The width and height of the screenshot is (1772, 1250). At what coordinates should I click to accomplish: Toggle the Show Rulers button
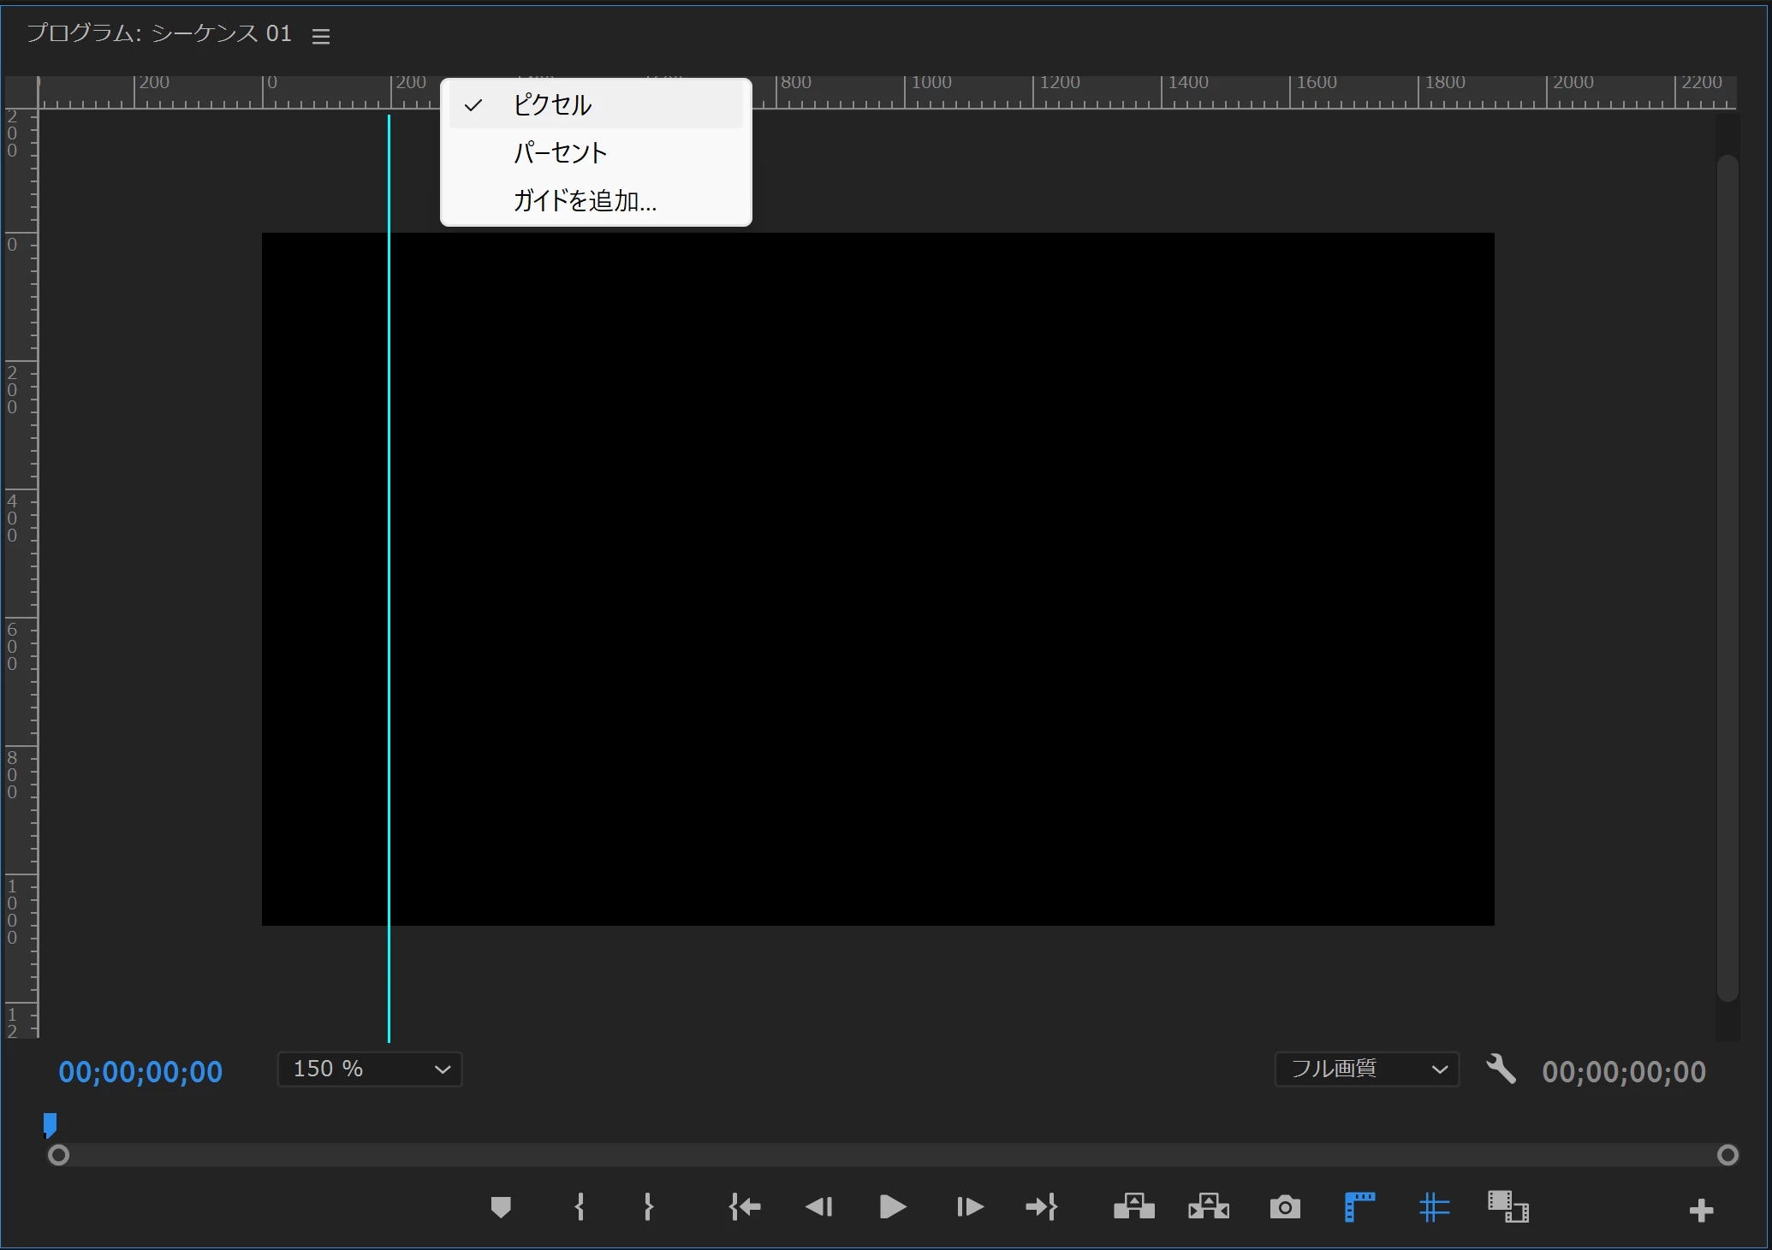pos(1359,1207)
